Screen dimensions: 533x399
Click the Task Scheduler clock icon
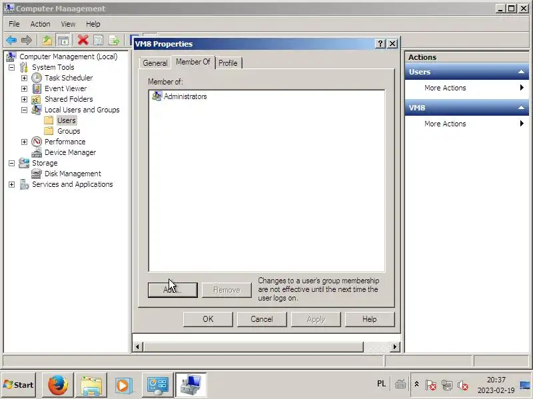click(37, 78)
